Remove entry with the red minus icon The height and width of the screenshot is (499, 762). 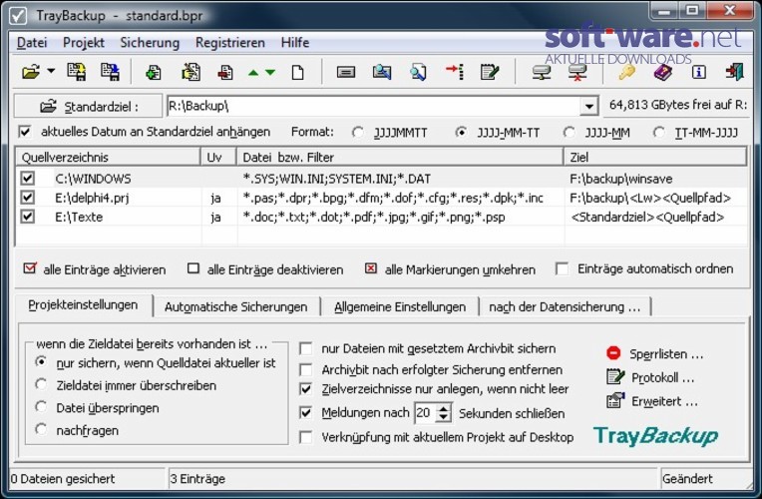pos(225,73)
